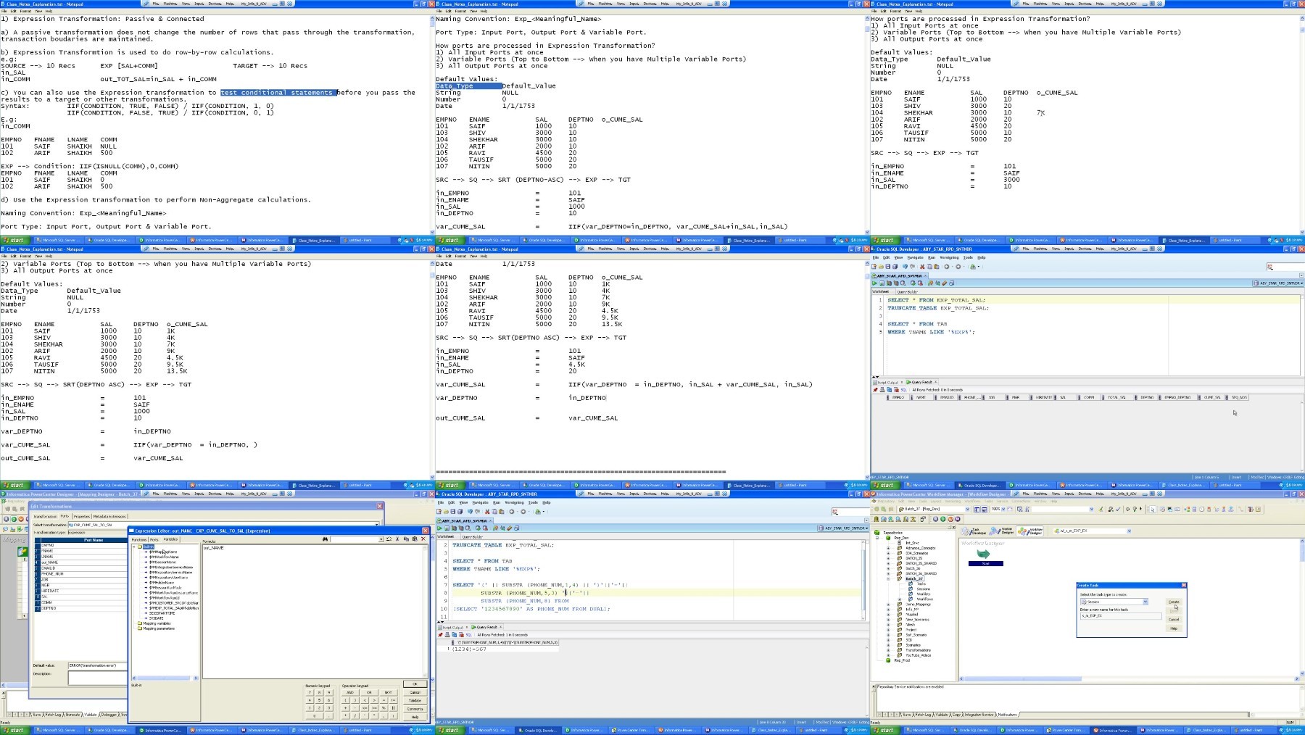Click the cut scissors icon in Expression Editor

[x=397, y=539]
